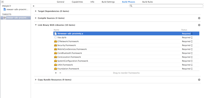Click the newaer-sdk-proximi target icon
The width and height of the screenshot is (204, 98).
point(5,18)
